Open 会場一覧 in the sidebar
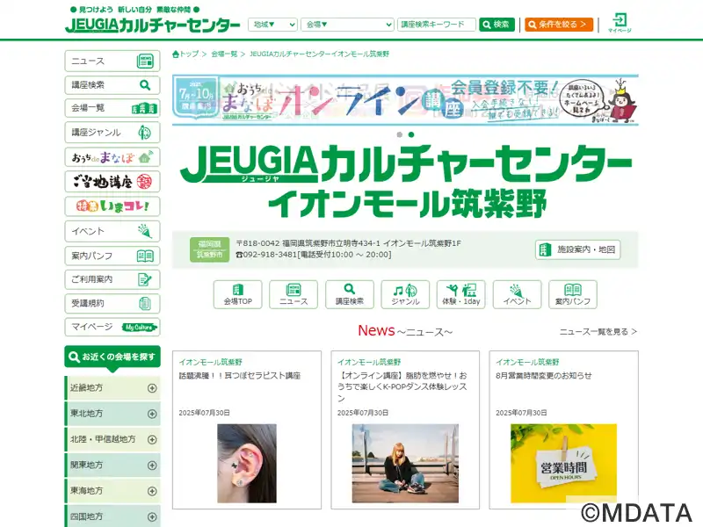 112,108
